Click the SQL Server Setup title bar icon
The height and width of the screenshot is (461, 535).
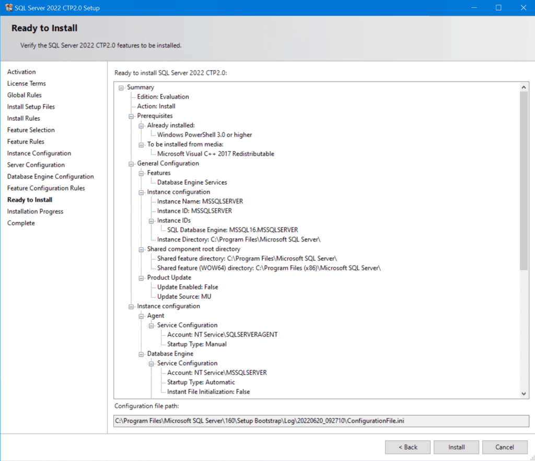9,7
